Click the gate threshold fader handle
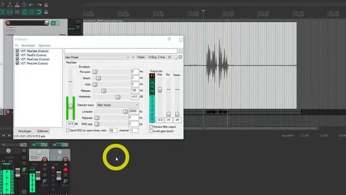Viewport: 346px width, 195px height. click(x=70, y=106)
